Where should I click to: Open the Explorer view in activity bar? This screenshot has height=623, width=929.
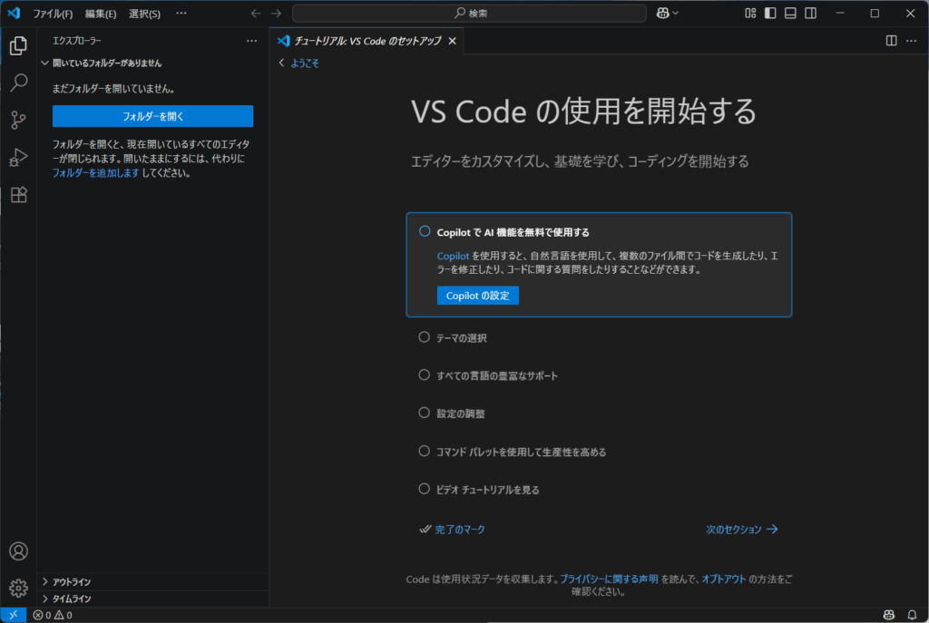click(18, 46)
